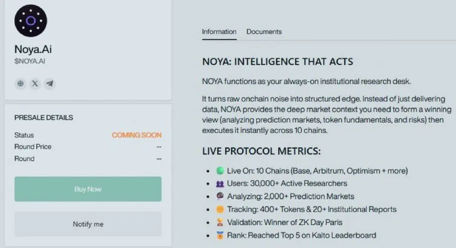456x248 pixels.
Task: Click the icon beside Analyzing Prediction Markets
Action: point(220,197)
